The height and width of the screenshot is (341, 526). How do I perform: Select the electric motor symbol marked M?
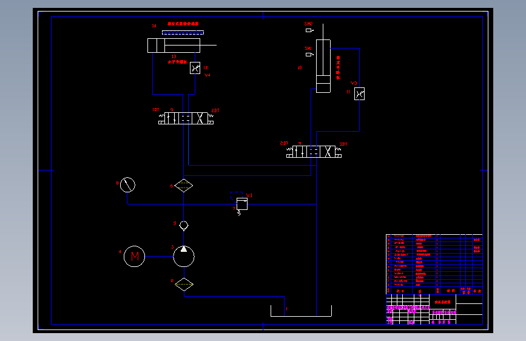click(134, 257)
